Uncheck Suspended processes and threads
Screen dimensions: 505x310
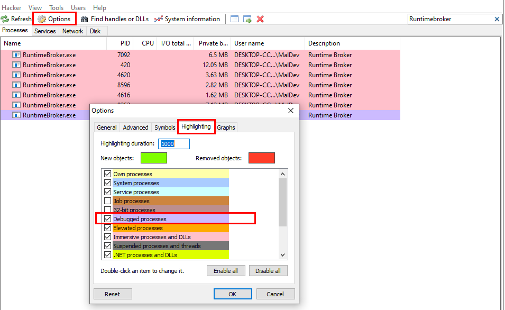(107, 246)
